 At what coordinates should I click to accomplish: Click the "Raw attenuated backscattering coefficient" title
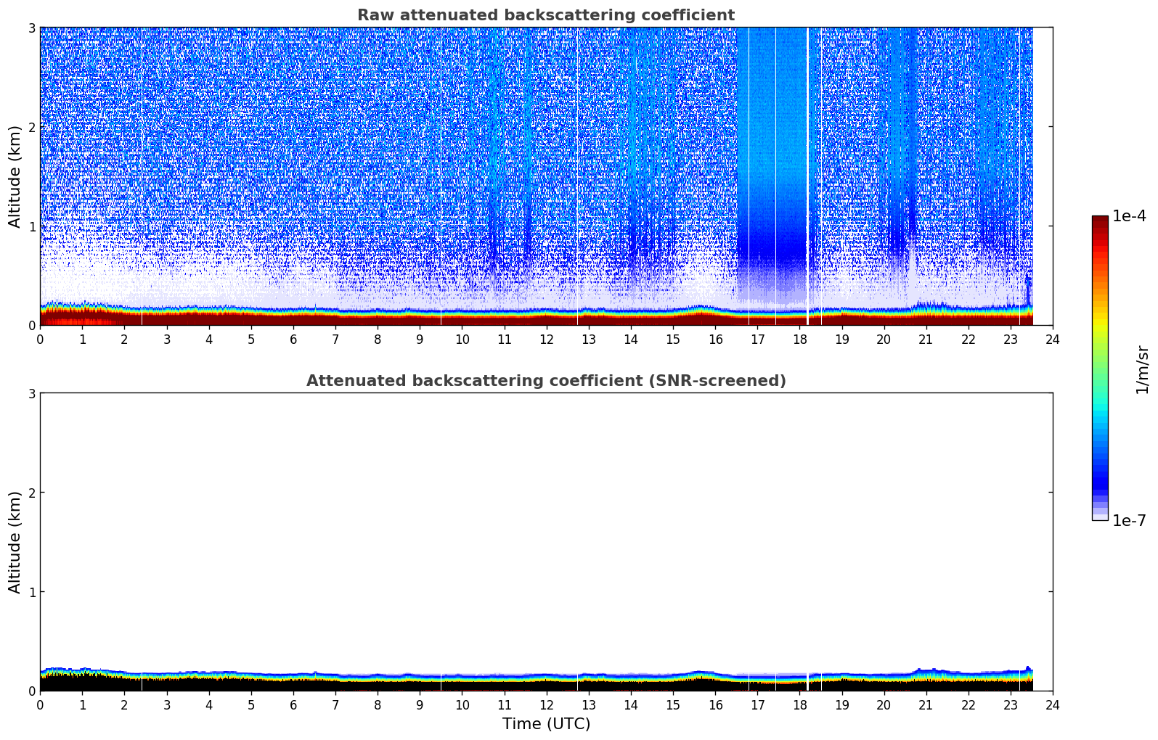click(x=545, y=15)
